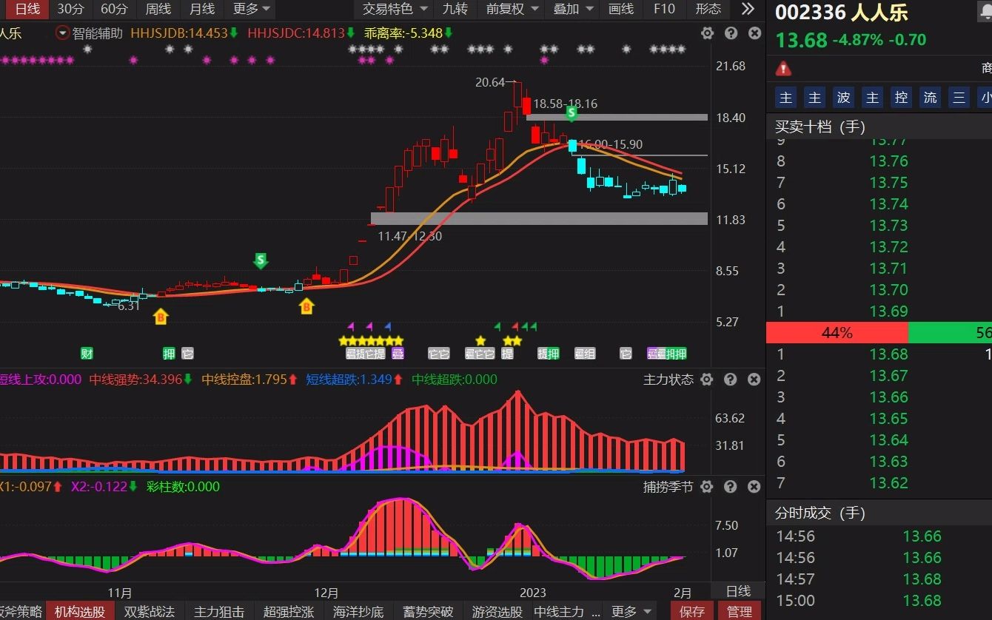Image resolution: width=992 pixels, height=620 pixels.
Task: Open settings gear for 捕捞季节 indicator
Action: 707,487
